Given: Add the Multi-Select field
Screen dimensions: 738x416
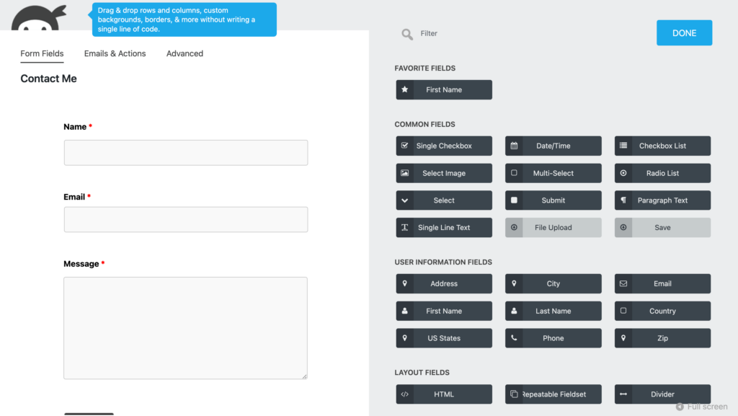Looking at the screenshot, I should pos(553,173).
